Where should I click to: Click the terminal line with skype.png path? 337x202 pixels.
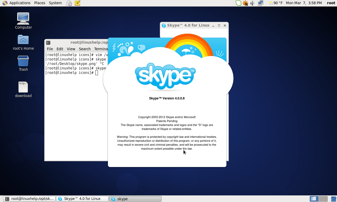click(x=75, y=64)
